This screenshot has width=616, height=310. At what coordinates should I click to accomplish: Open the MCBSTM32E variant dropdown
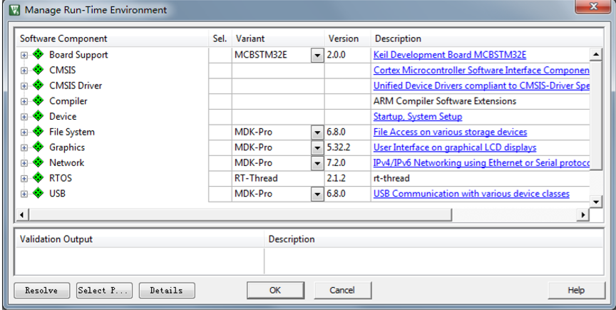[317, 55]
